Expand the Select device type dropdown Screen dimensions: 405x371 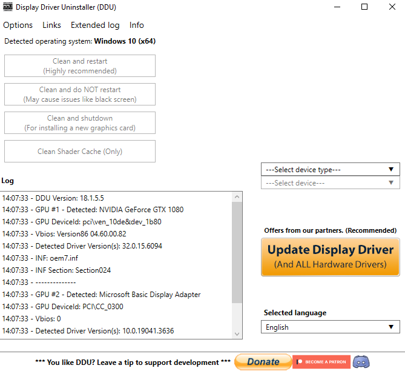331,170
